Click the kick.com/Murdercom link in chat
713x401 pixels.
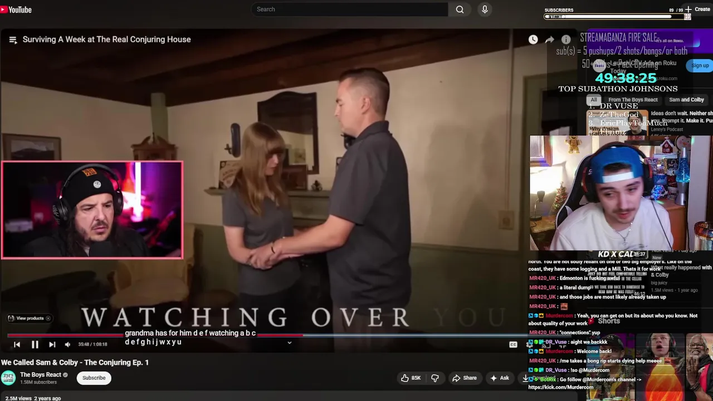point(561,387)
